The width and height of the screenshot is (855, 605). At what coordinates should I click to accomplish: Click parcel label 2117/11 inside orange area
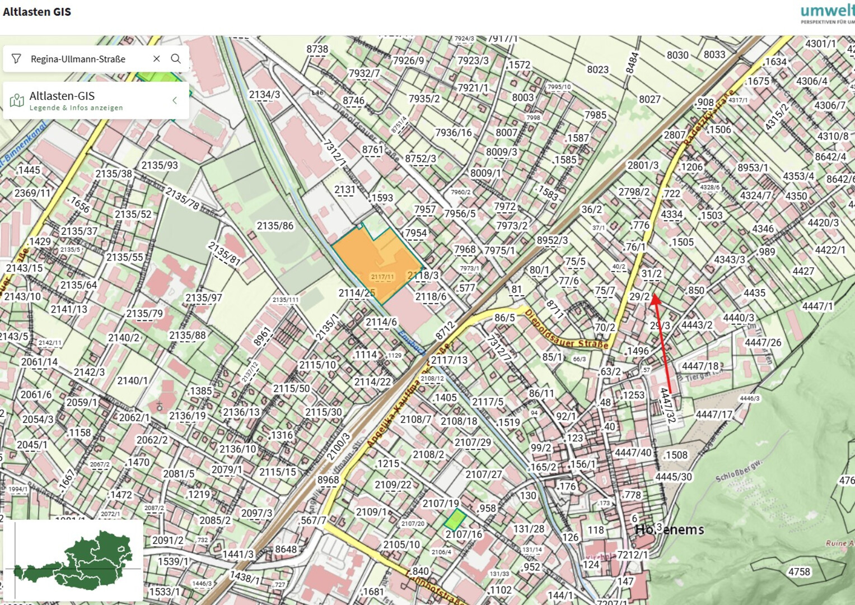pyautogui.click(x=382, y=277)
